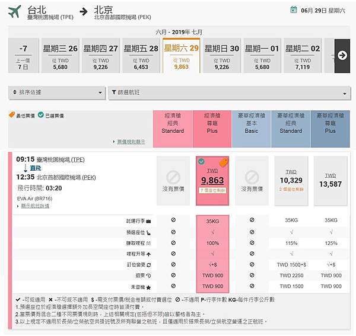Click the no-fare icon under Premium Economy Basic
The height and width of the screenshot is (336, 356).
point(252,177)
